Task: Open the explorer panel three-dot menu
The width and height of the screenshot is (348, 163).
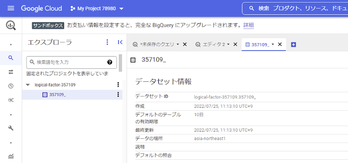Action: pyautogui.click(x=107, y=42)
